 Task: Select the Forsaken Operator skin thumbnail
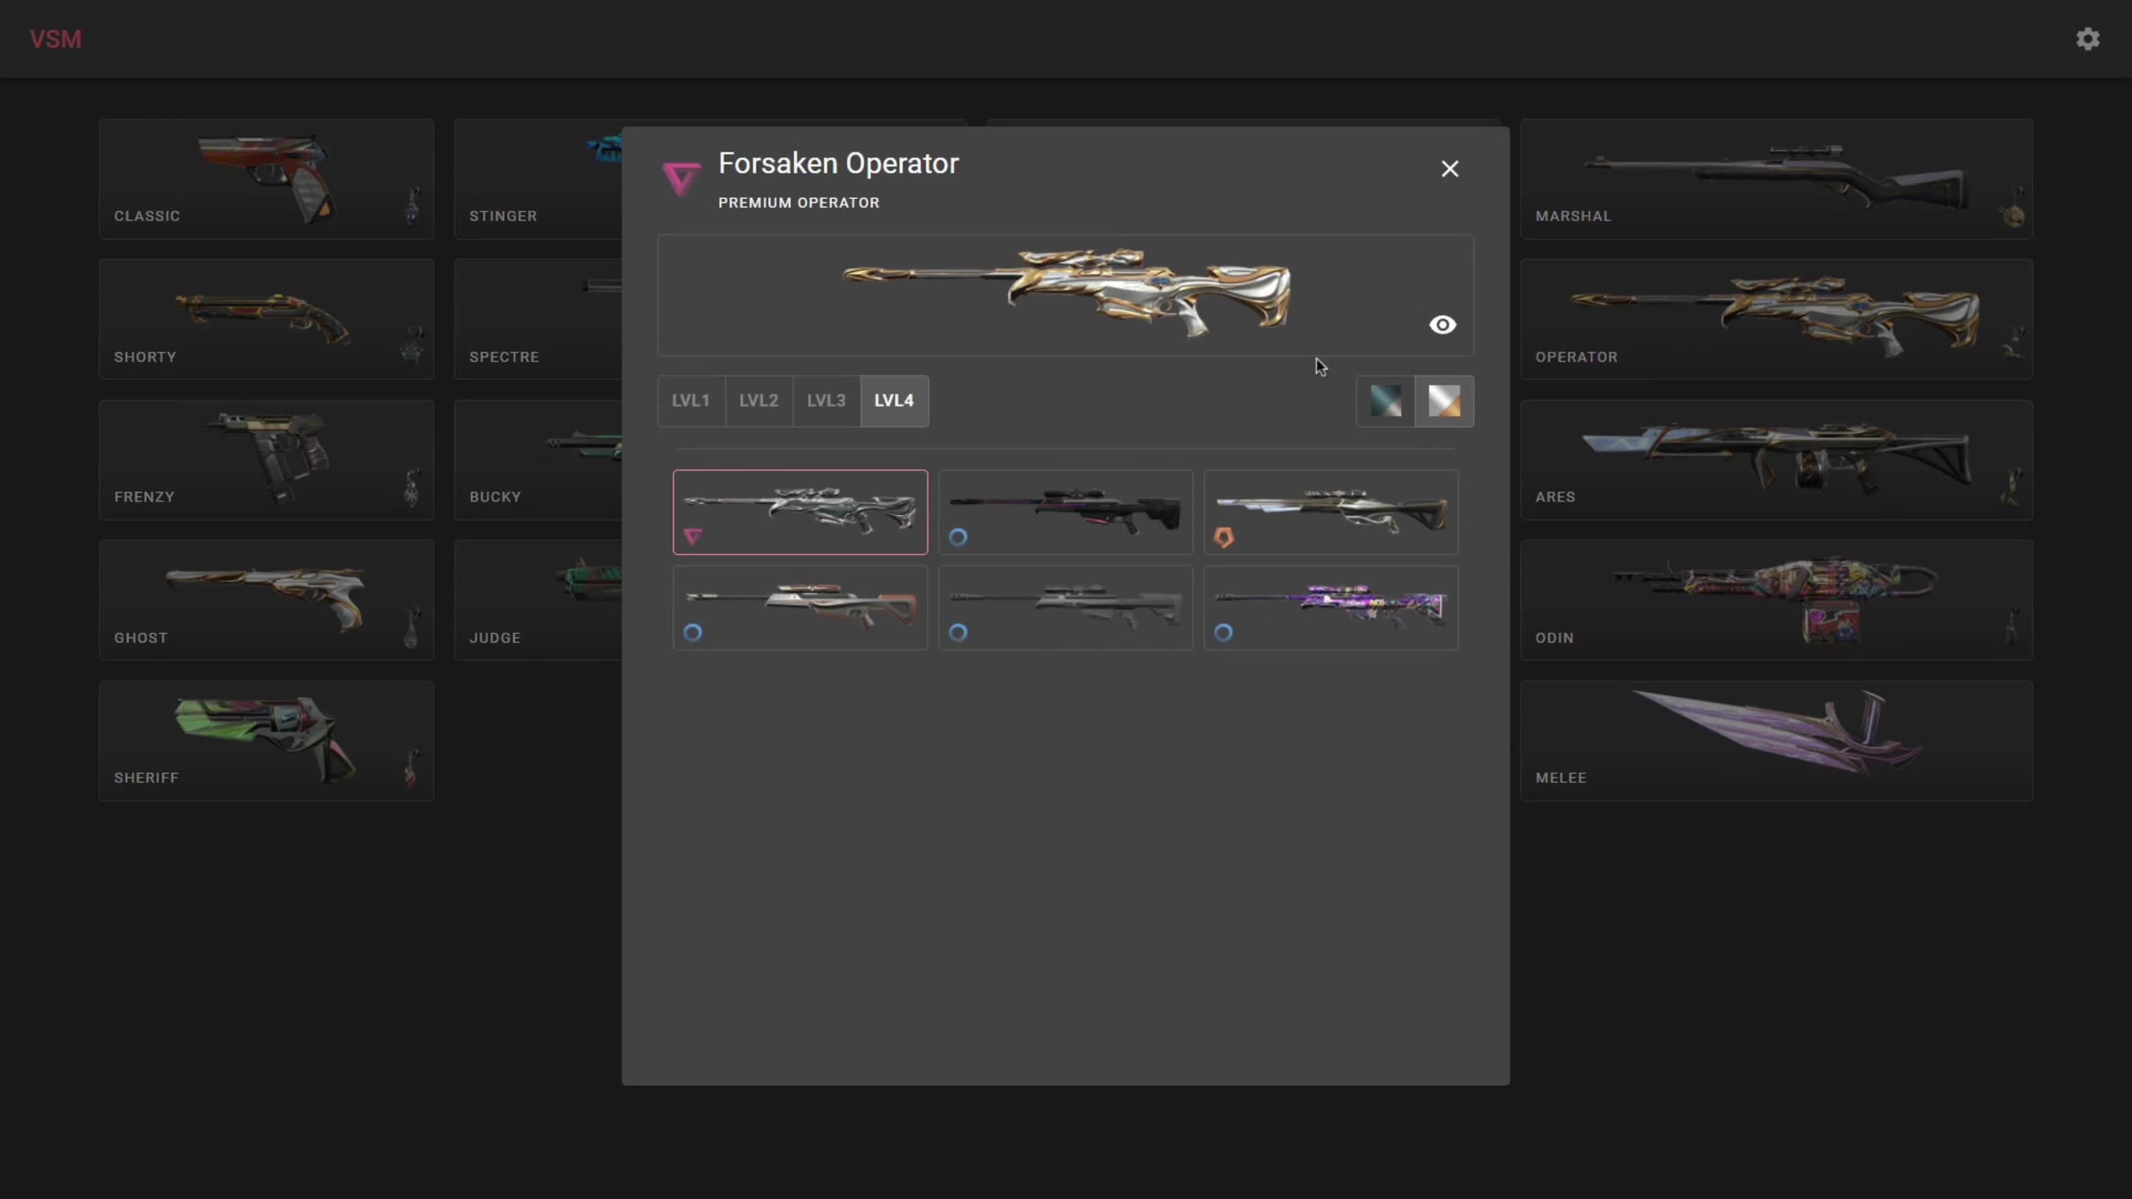pos(801,512)
